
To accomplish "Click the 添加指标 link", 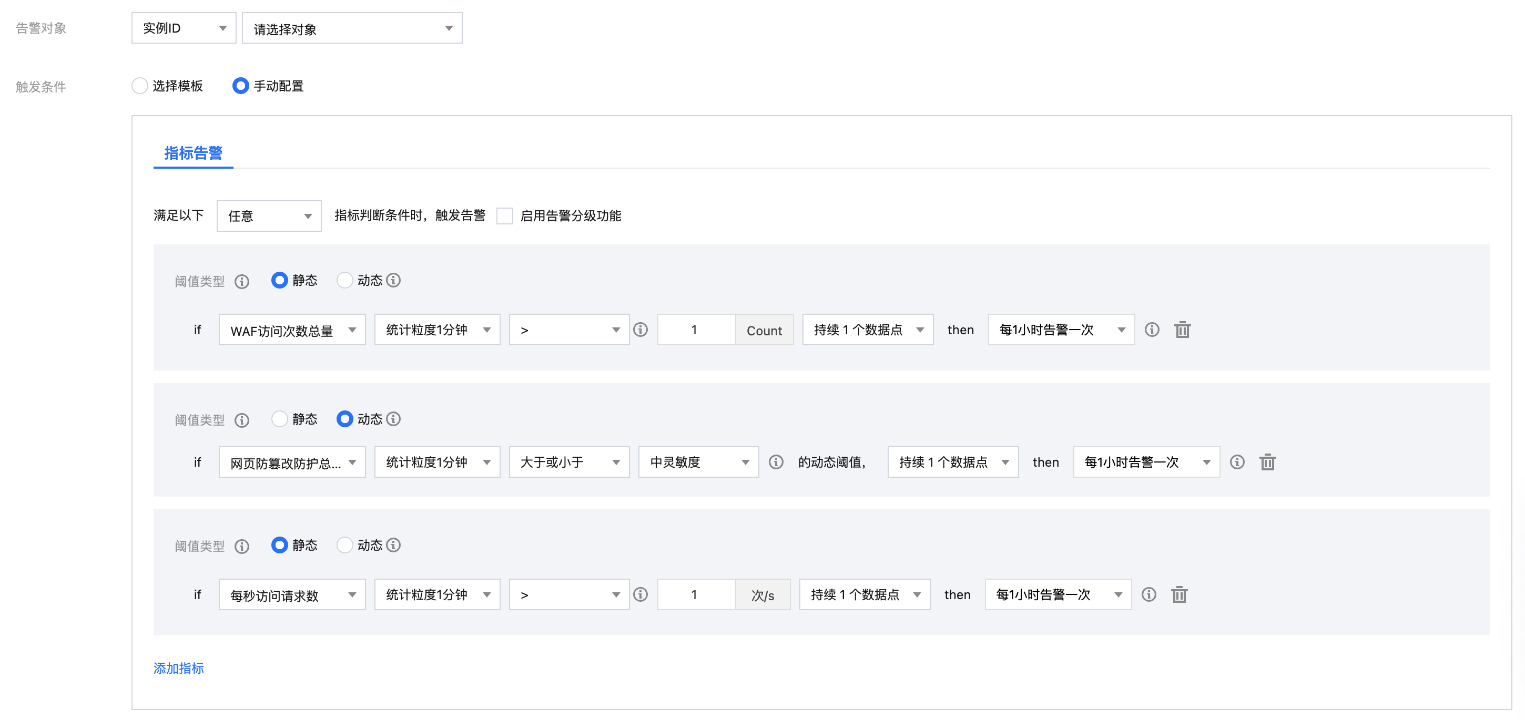I will pos(178,668).
